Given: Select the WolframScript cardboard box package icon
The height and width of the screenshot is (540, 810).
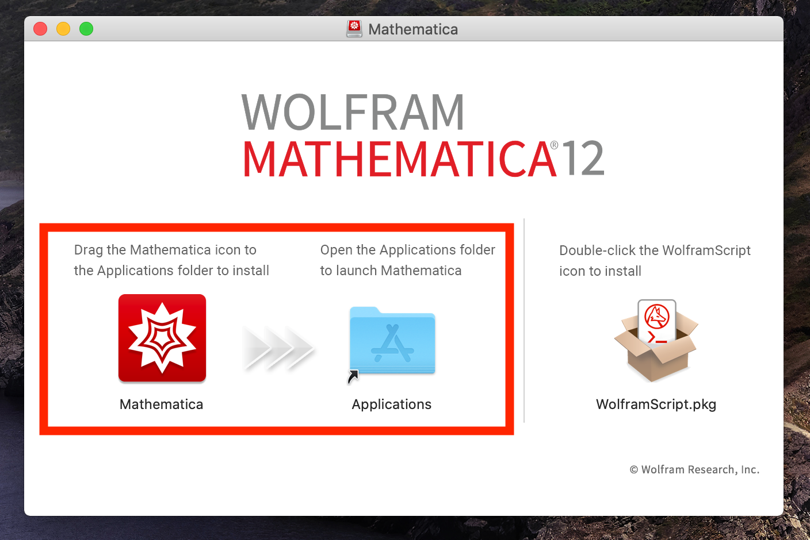Looking at the screenshot, I should coord(656,341).
